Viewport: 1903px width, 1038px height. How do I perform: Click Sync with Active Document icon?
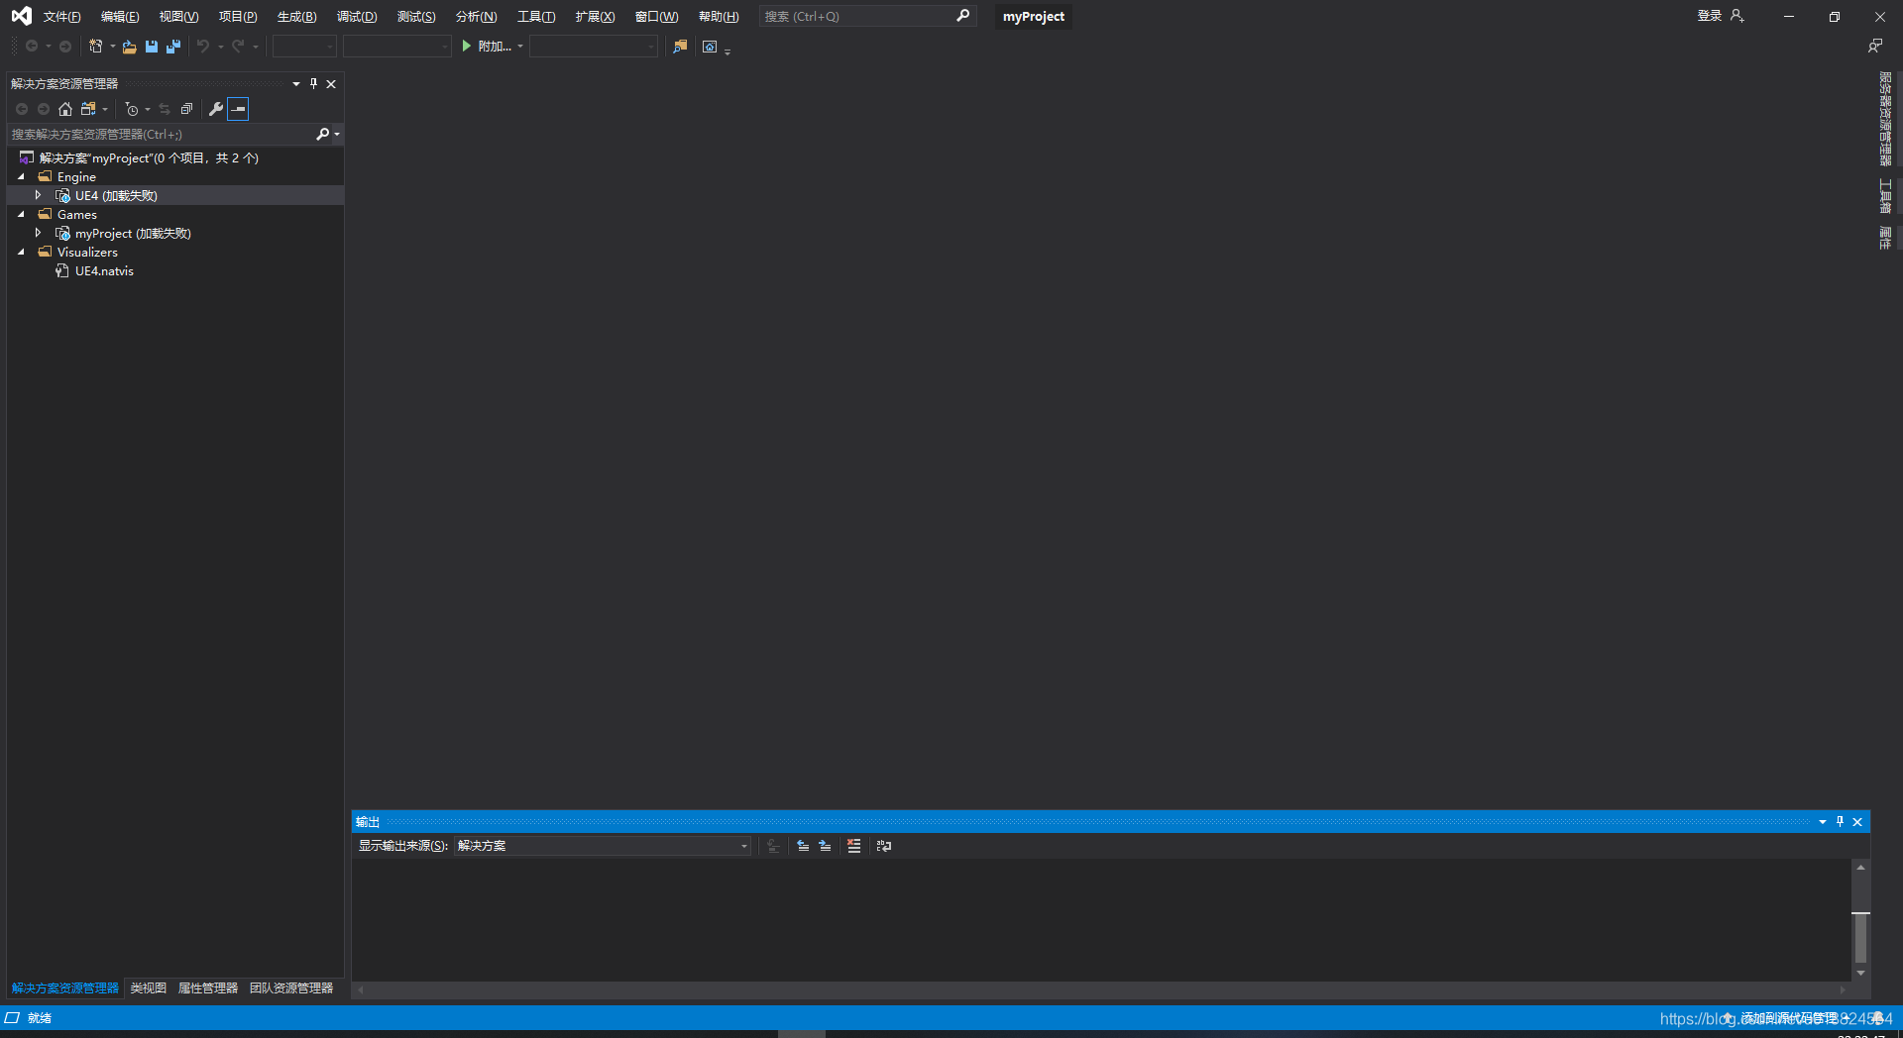165,109
